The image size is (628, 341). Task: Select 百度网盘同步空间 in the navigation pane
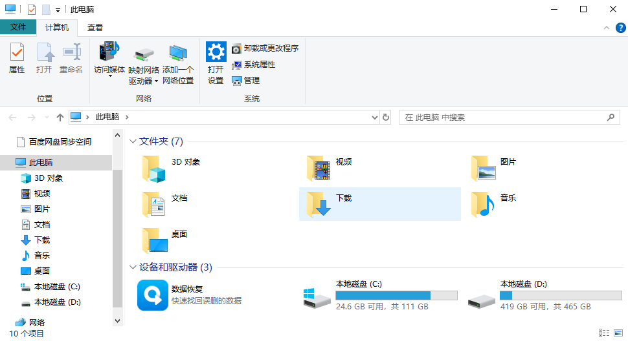click(60, 141)
